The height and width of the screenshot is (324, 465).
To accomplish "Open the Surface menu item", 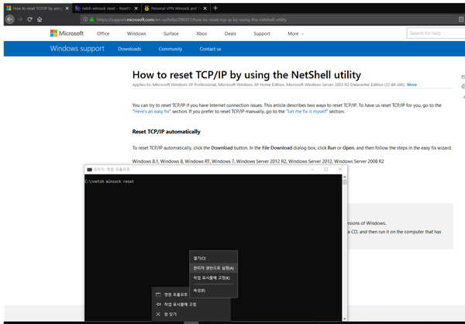I will [x=171, y=33].
